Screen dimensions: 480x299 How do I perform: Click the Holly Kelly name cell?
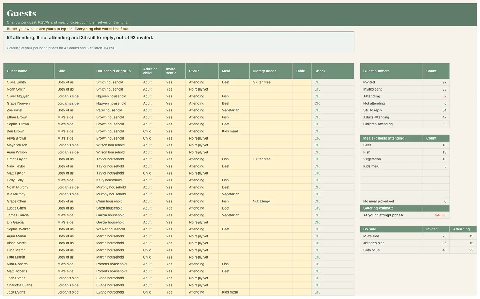pyautogui.click(x=29, y=180)
